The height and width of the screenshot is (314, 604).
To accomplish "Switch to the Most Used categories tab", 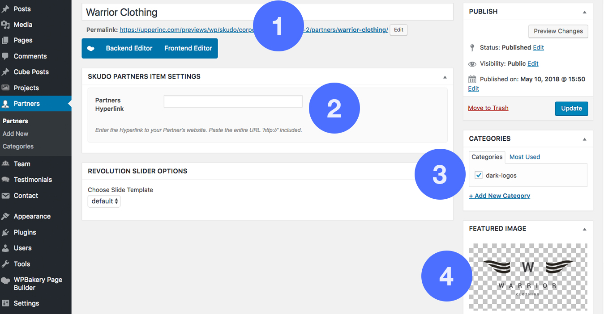I will coord(525,157).
